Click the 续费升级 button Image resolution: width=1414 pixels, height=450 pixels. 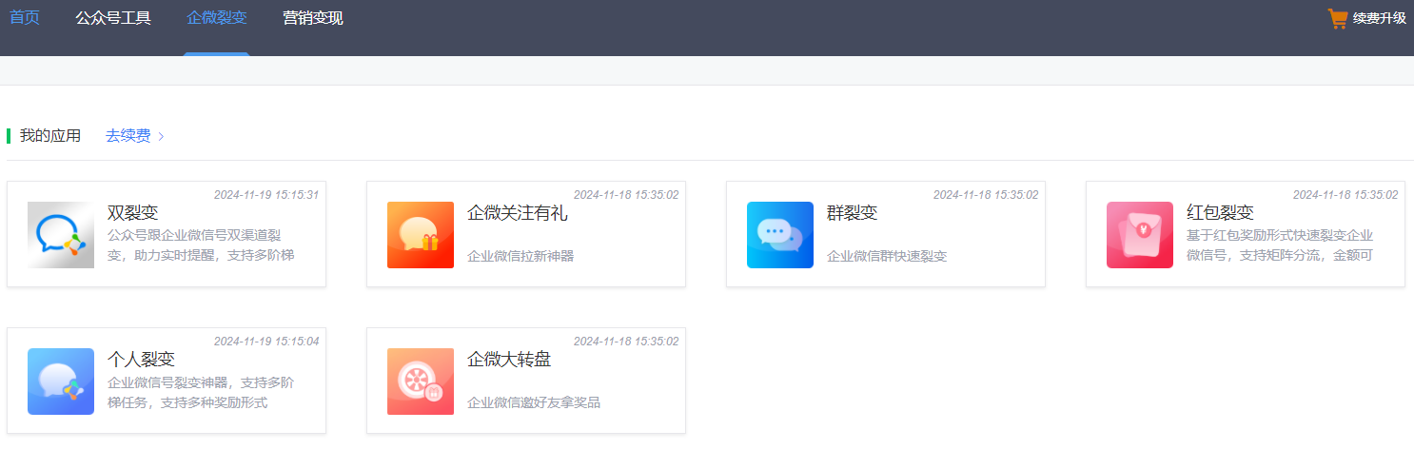[1379, 18]
